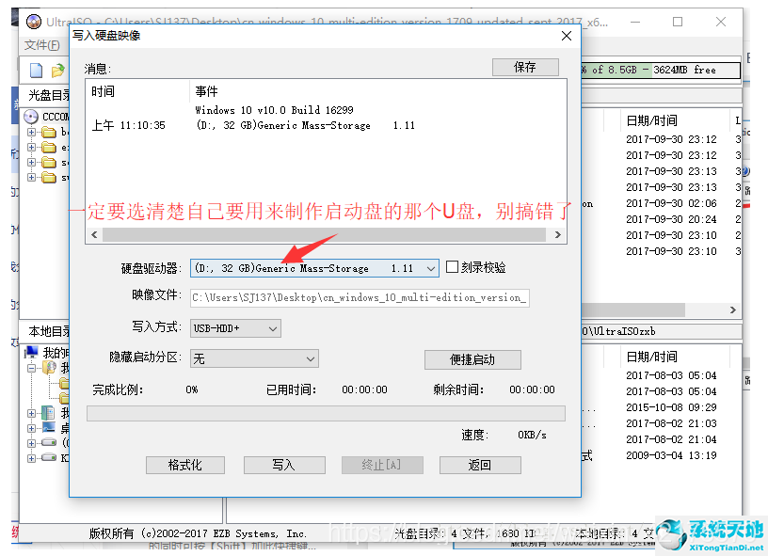Click the 映像文件 path input field
Viewport: 768px width, 556px height.
[x=360, y=297]
